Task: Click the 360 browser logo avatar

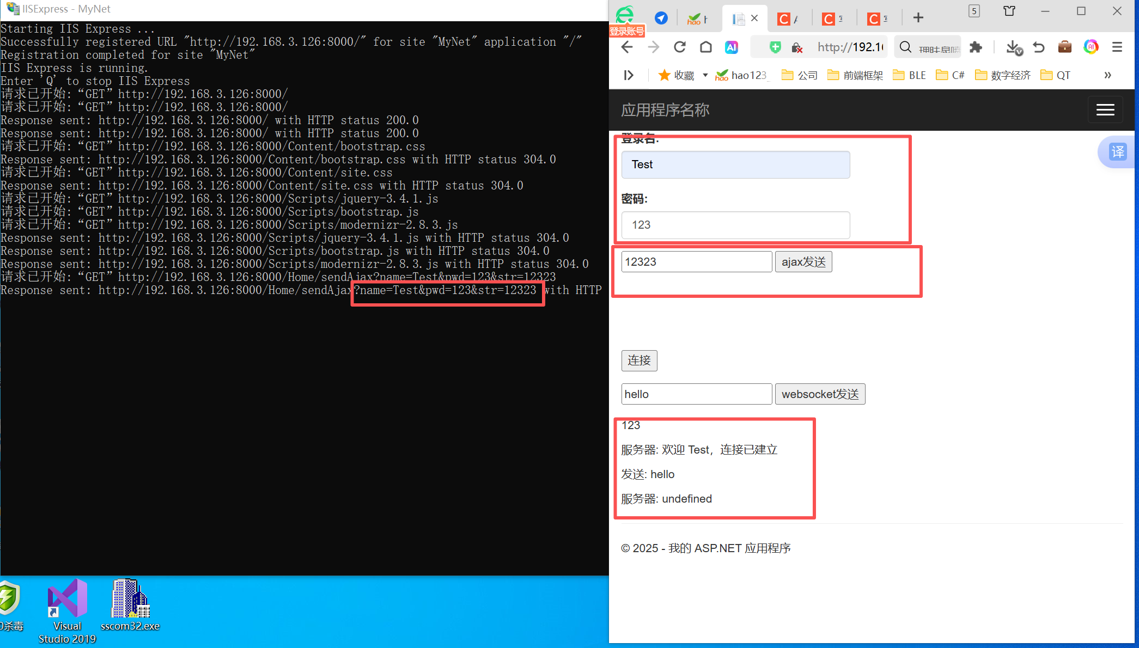Action: (x=625, y=14)
